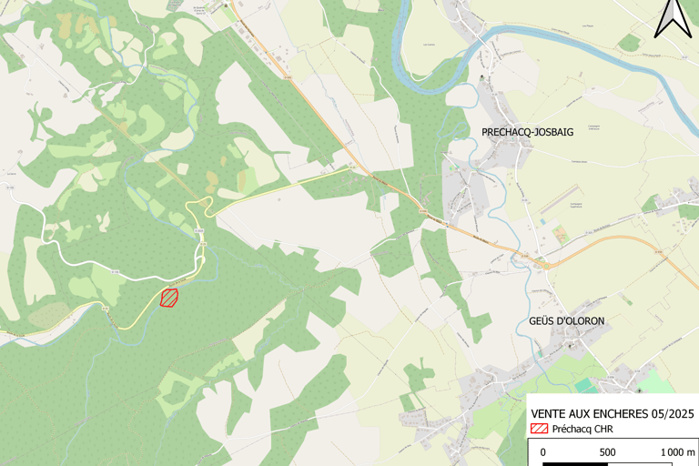Click the VENTE AUX ENCHERES 05/2025 legend title
The width and height of the screenshot is (699, 466).
[612, 414]
